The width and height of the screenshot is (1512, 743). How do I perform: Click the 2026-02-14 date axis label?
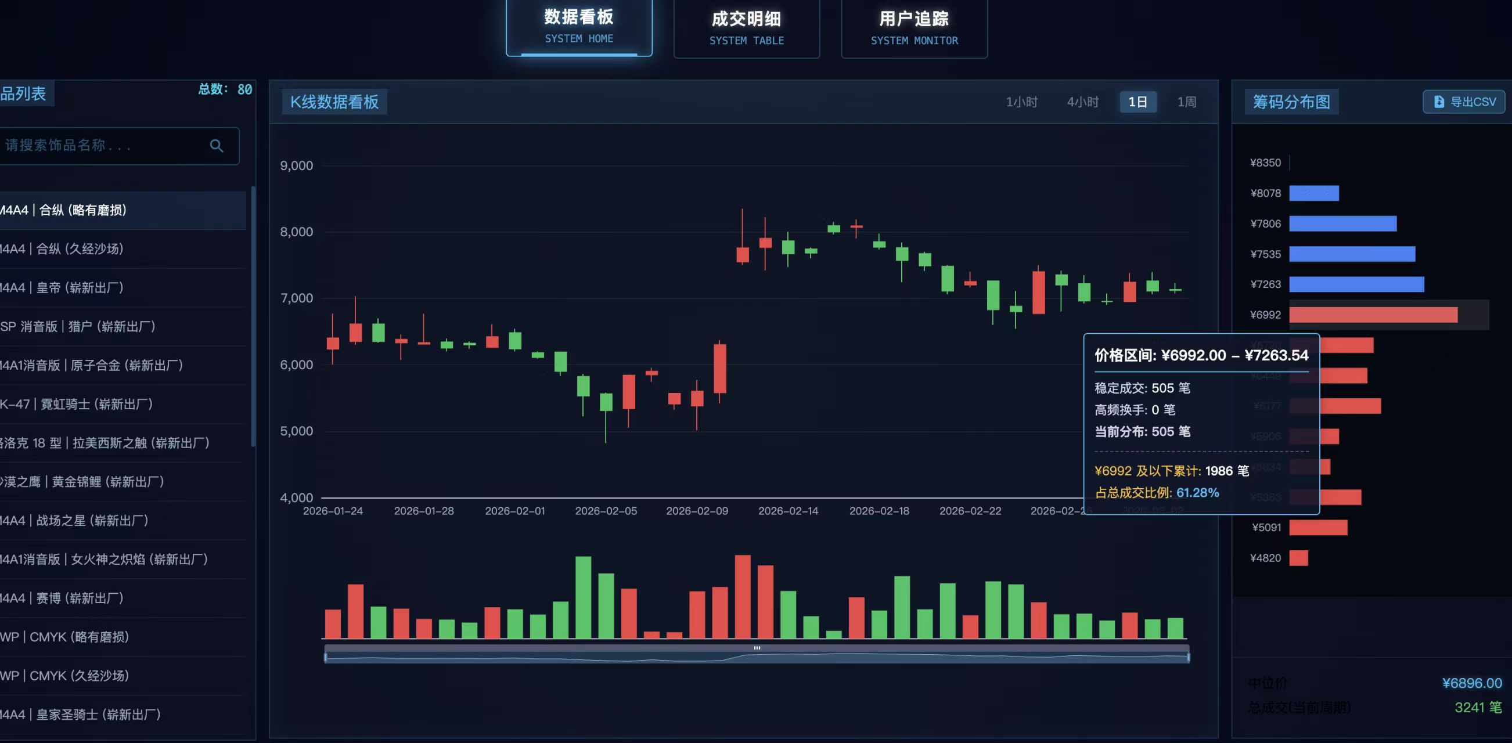pos(788,511)
